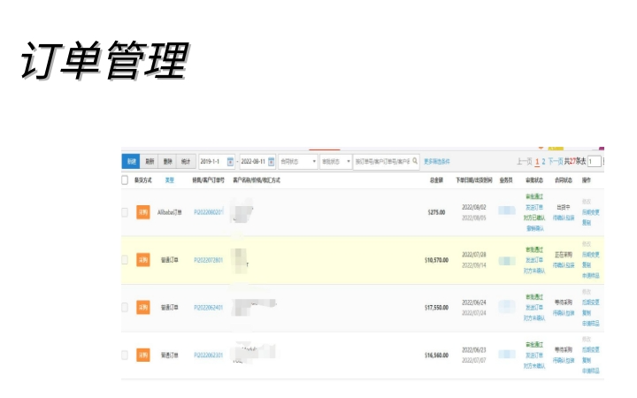Click 后期变更 in the $17,550.00 row
This screenshot has width=637, height=398.
[591, 302]
